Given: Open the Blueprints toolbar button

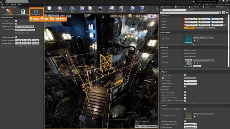Looking at the screenshot, I should [111, 9].
